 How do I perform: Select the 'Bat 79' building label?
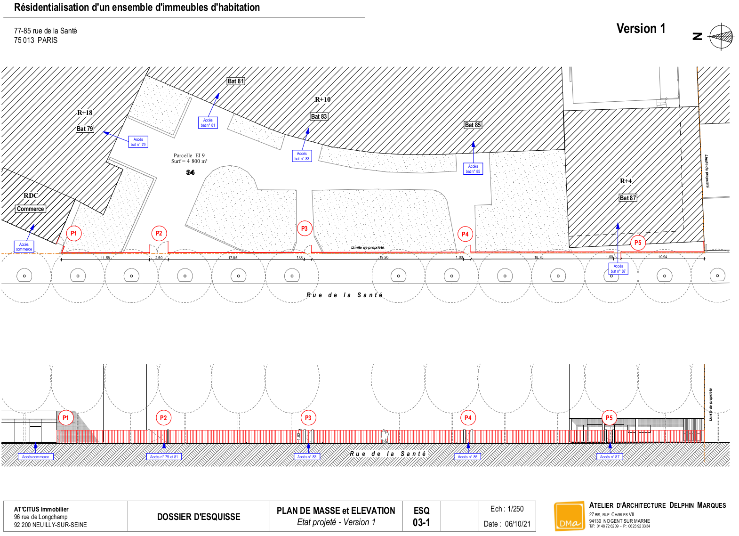click(85, 129)
